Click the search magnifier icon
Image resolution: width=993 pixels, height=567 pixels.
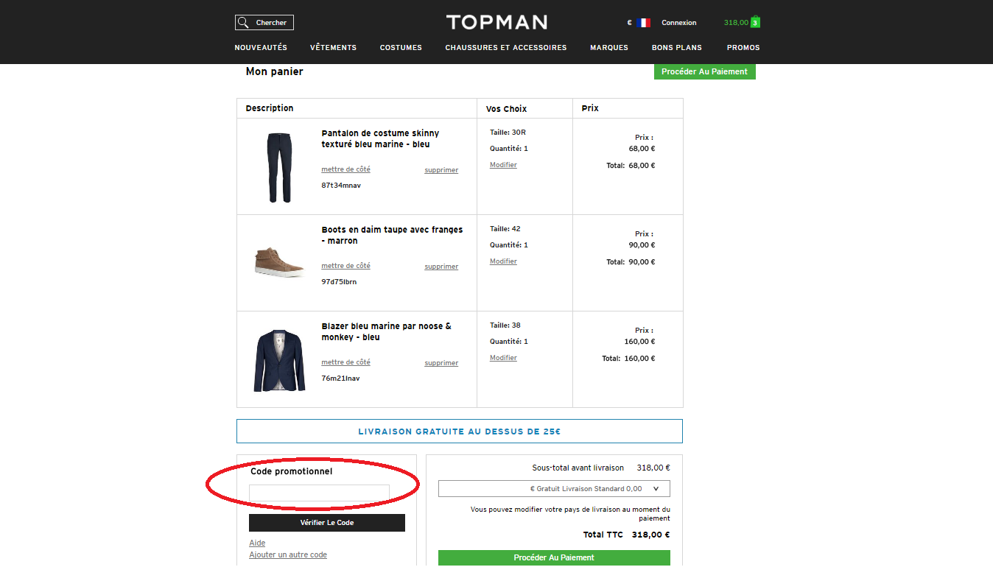(x=243, y=23)
